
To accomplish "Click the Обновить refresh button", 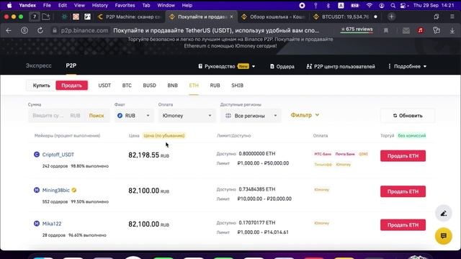I will [408, 116].
